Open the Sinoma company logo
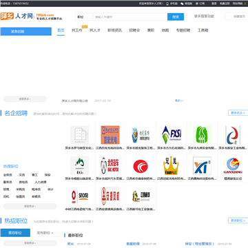248x248 pixels. pos(79,196)
